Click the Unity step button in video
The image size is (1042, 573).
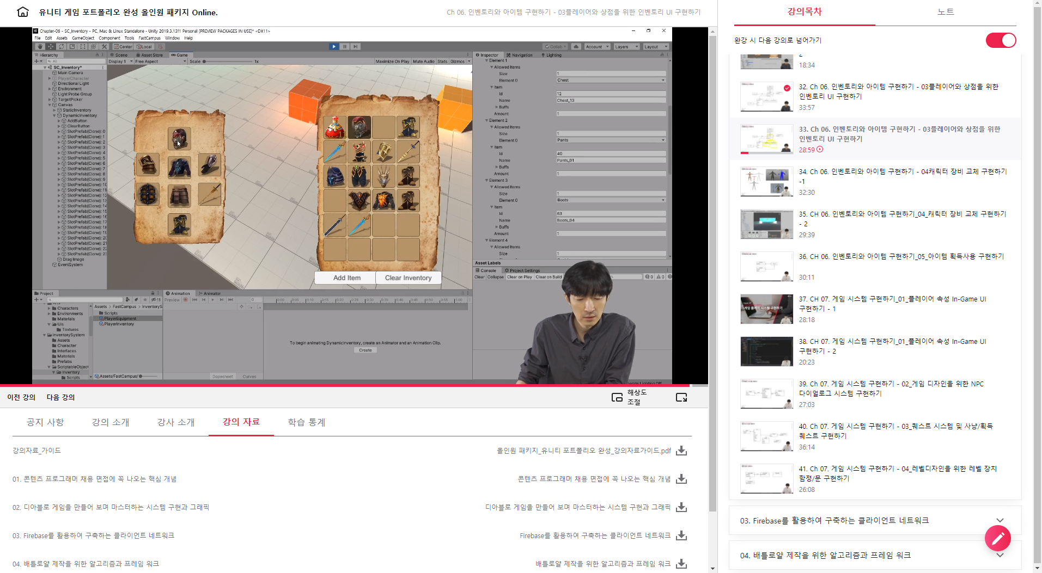pos(356,47)
